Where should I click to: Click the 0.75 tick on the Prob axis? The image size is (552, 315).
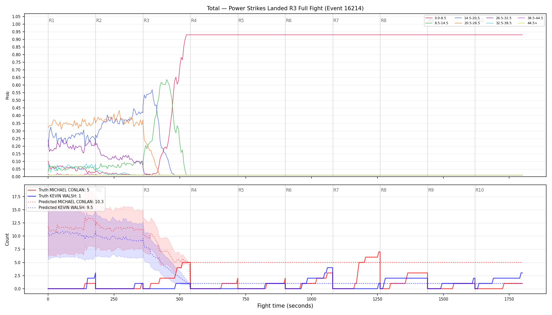click(x=16, y=62)
